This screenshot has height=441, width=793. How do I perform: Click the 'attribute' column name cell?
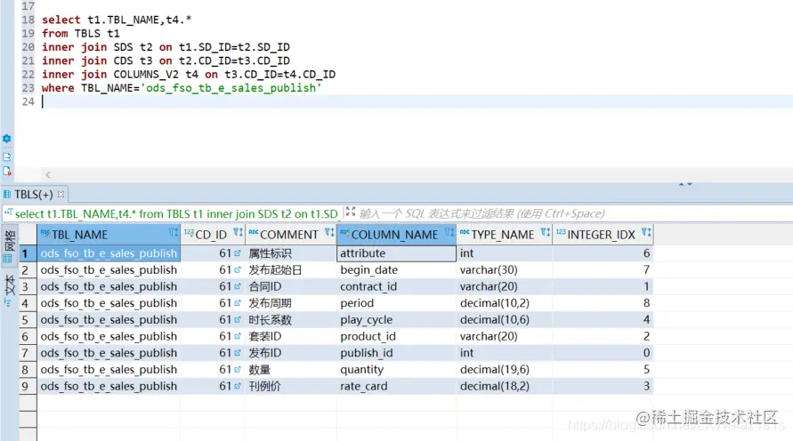pyautogui.click(x=397, y=253)
